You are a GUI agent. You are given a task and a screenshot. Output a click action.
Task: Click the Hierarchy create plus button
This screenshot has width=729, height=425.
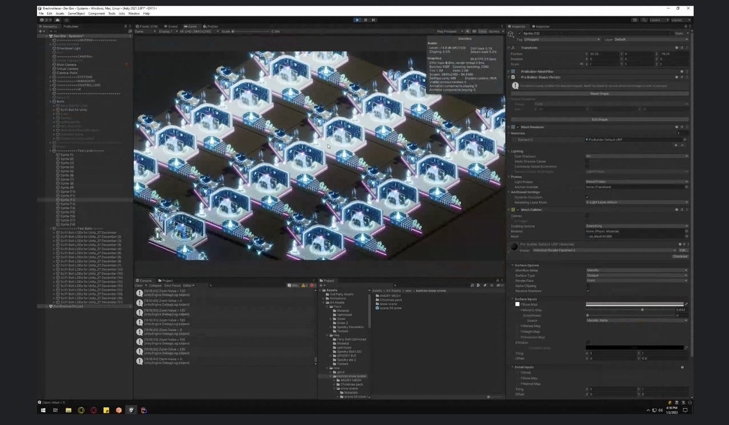point(41,31)
